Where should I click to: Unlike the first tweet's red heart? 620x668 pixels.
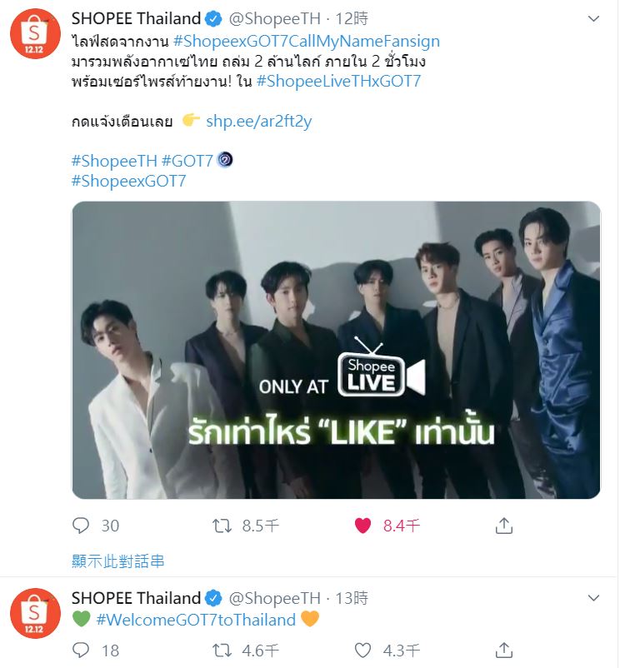pyautogui.click(x=362, y=526)
